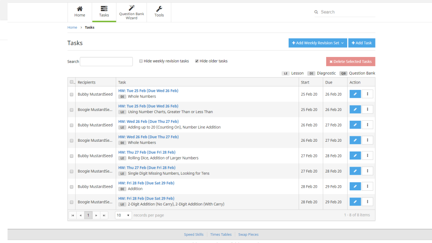This screenshot has width=432, height=243.
Task: Edit the Rolling Dice task
Action: 355,156
